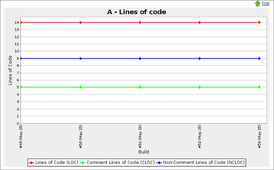Image resolution: width=274 pixels, height=170 pixels.
Task: Click the blue NCLOC legend marker
Action: [x=159, y=162]
